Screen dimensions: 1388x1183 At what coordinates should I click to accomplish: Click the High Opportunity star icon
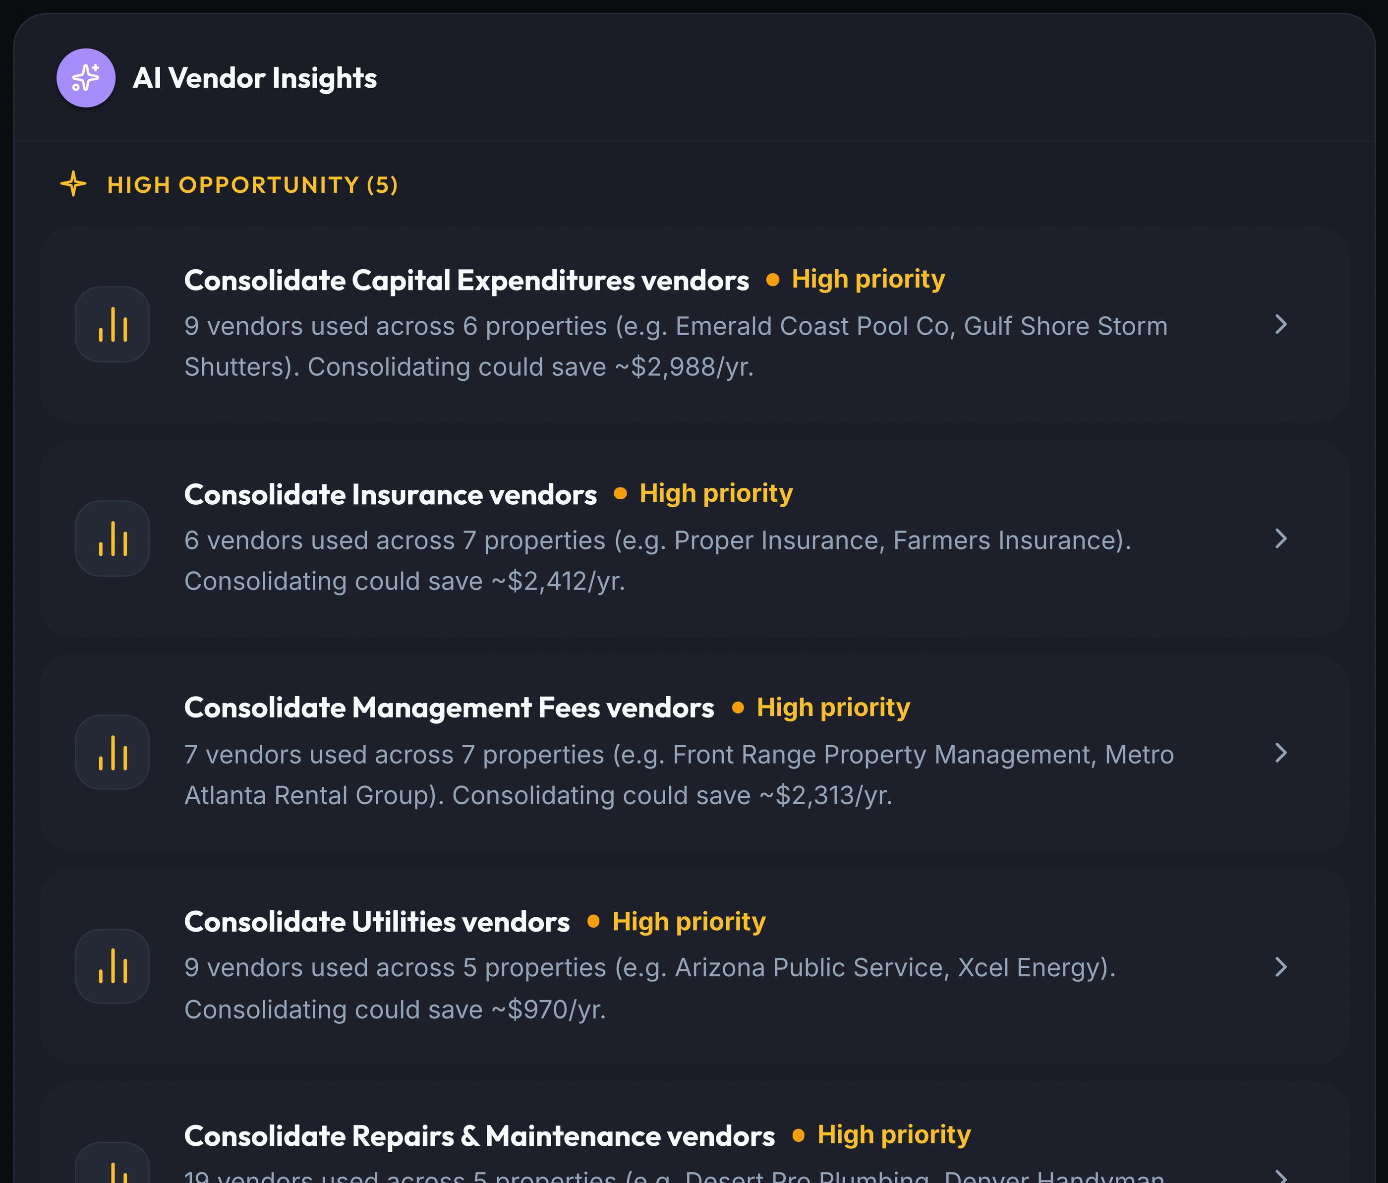tap(73, 184)
